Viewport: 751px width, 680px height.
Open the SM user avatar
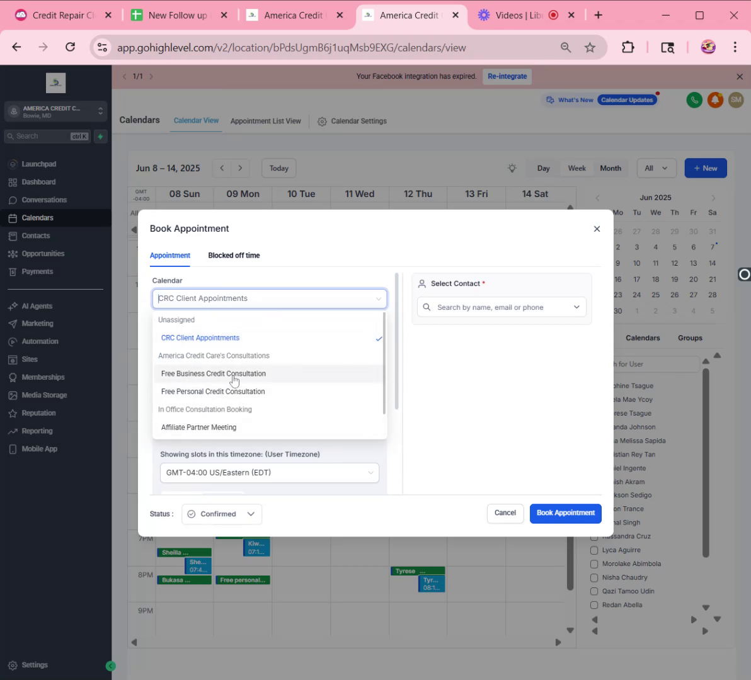pyautogui.click(x=736, y=99)
